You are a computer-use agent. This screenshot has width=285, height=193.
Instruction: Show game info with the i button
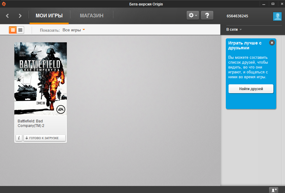point(19,138)
